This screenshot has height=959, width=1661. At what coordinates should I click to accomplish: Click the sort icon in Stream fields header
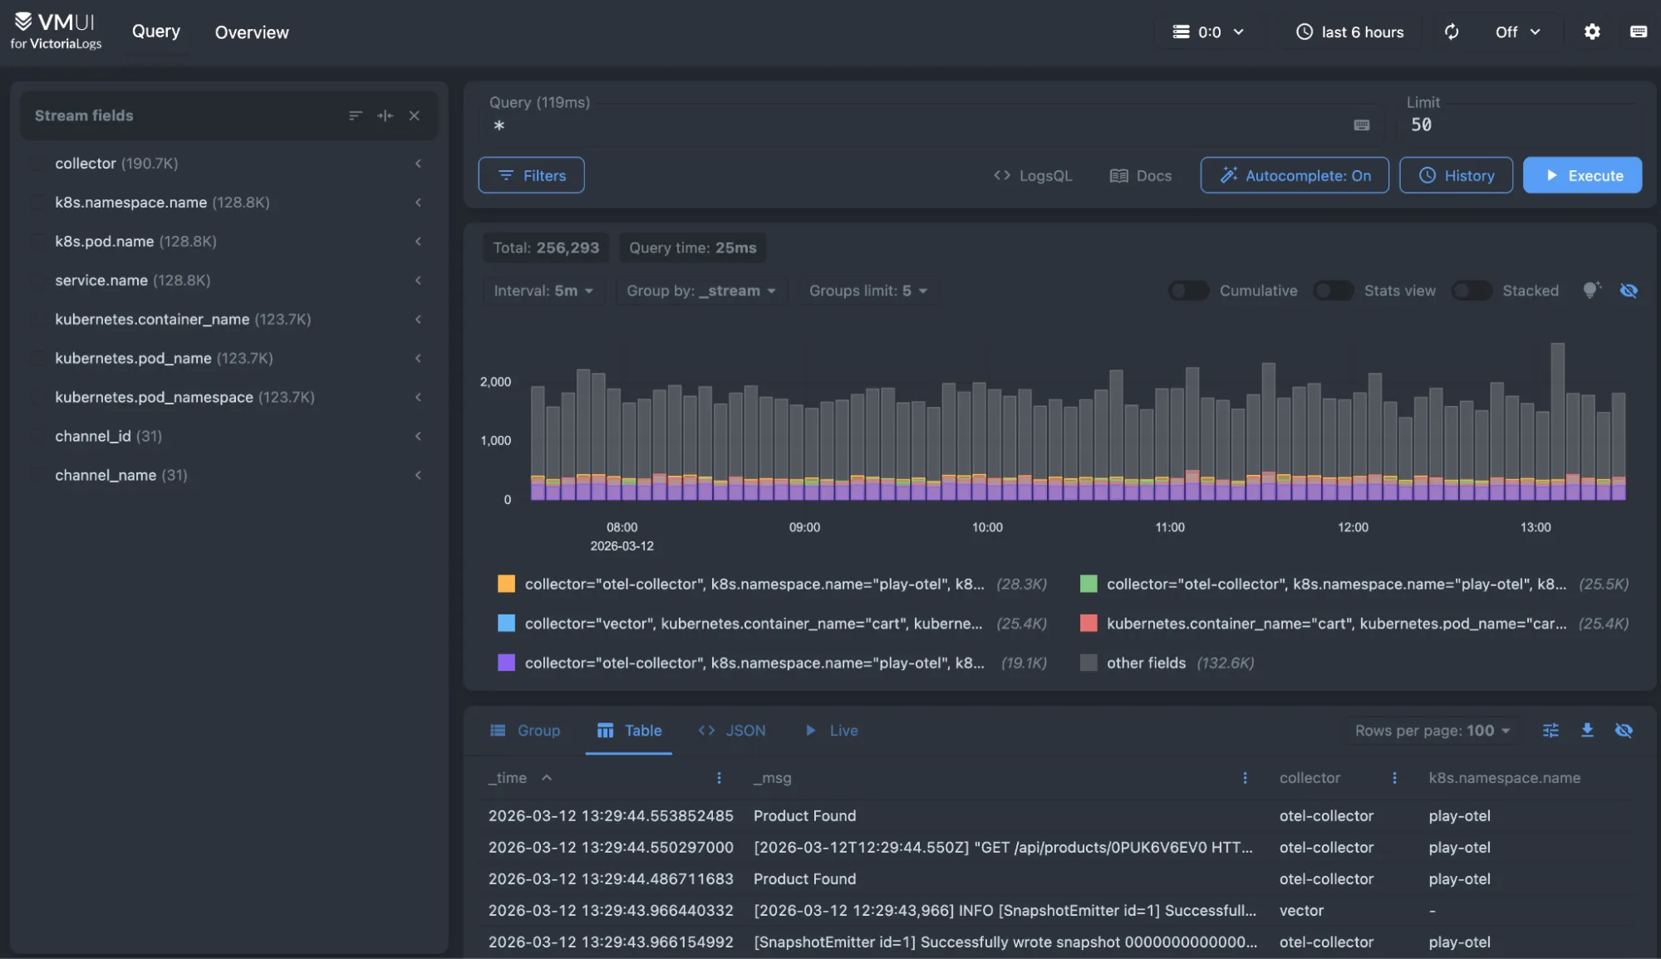(355, 115)
